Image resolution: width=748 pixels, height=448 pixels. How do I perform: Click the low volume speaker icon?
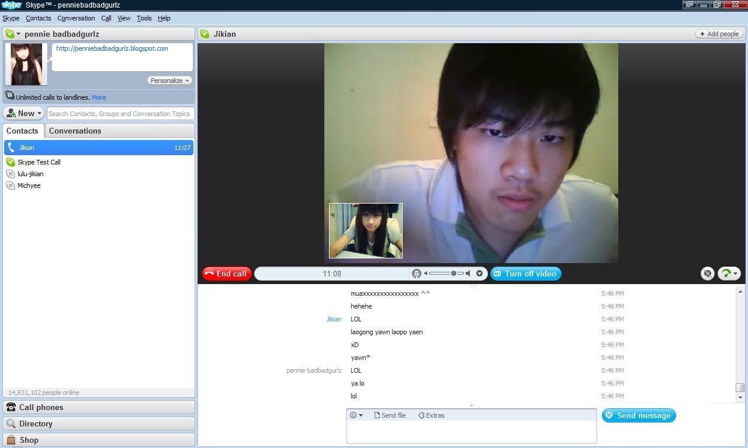pos(425,274)
